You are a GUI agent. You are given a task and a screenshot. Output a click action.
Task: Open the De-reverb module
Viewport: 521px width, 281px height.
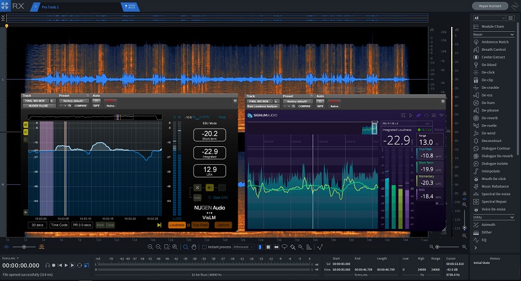[486, 118]
